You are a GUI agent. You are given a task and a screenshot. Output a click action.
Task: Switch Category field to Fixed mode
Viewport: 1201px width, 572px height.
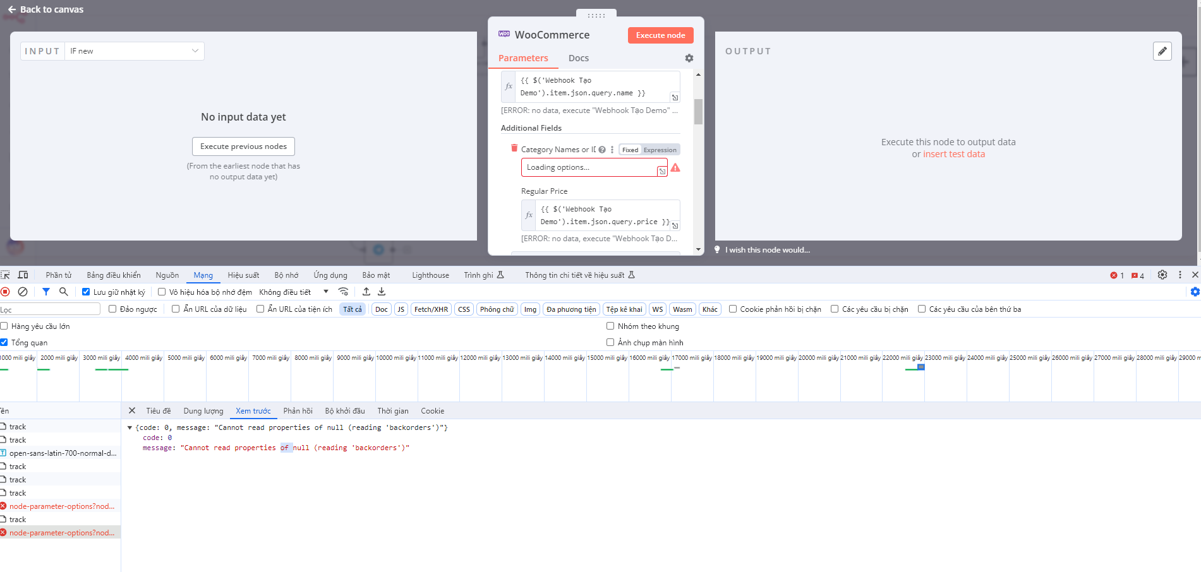point(630,150)
